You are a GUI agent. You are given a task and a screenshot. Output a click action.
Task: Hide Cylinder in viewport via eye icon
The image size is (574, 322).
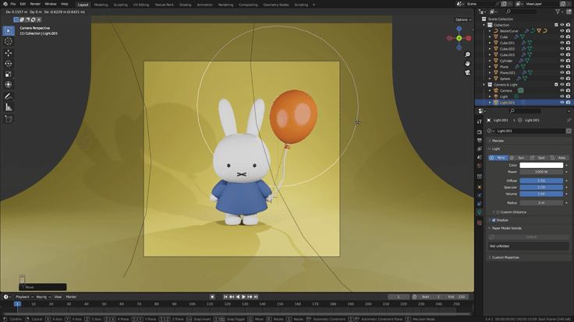point(562,61)
